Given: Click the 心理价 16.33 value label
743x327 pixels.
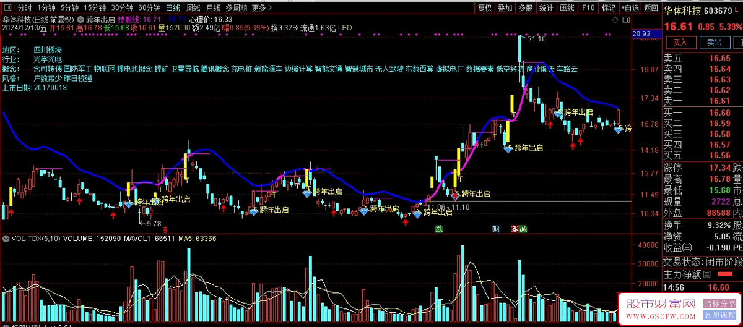Looking at the screenshot, I should 211,19.
